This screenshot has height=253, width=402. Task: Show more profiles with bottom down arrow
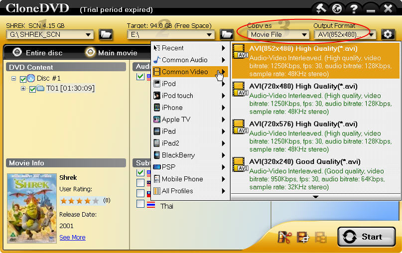click(316, 197)
